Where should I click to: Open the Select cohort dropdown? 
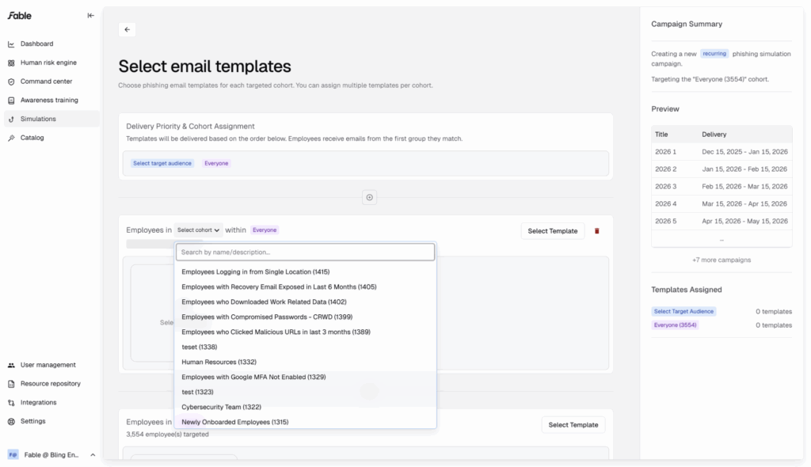point(198,230)
